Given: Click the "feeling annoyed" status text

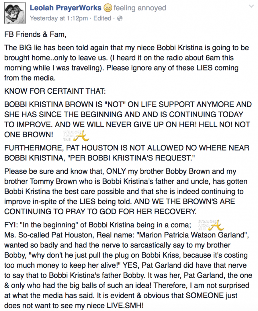Looking at the screenshot, I should tap(140, 8).
